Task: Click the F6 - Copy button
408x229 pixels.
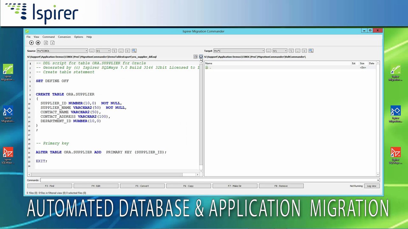Action: point(189,186)
